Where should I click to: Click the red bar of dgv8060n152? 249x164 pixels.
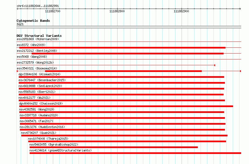(x=126, y=106)
